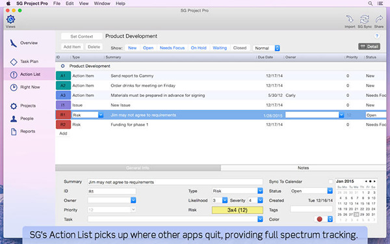Viewport: 390px width, 244px height.
Task: Open the File menu
Action: point(57,3)
